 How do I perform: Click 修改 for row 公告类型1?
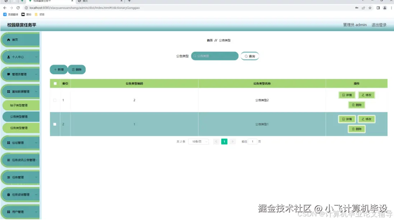pyautogui.click(x=366, y=119)
